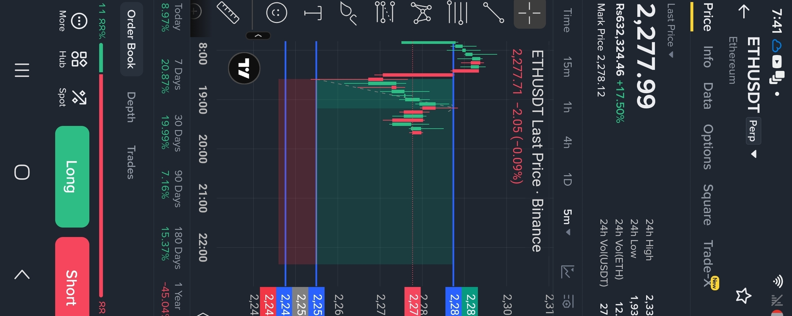
Task: Expand the Last Price type dropdown
Action: 670,54
